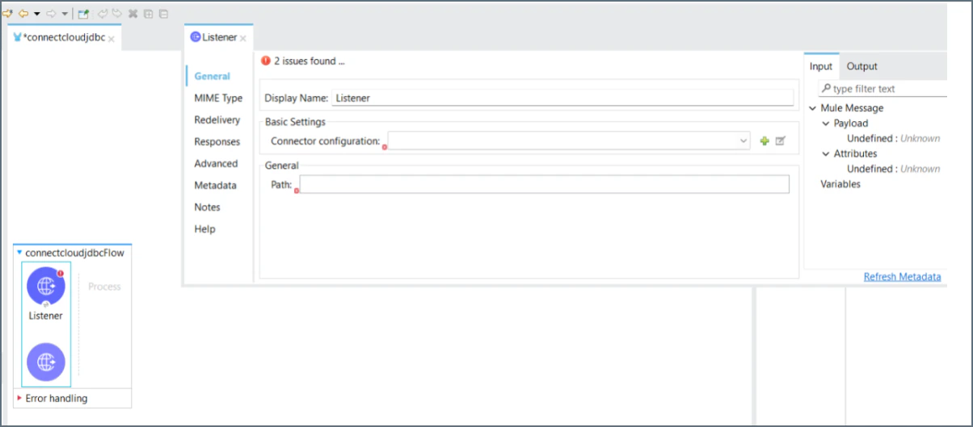
Task: Open the Help section
Action: pyautogui.click(x=205, y=228)
